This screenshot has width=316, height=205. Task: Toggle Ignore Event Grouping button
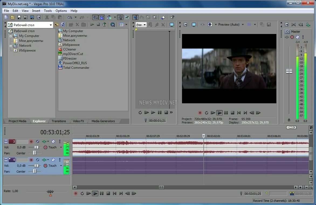pos(127,17)
